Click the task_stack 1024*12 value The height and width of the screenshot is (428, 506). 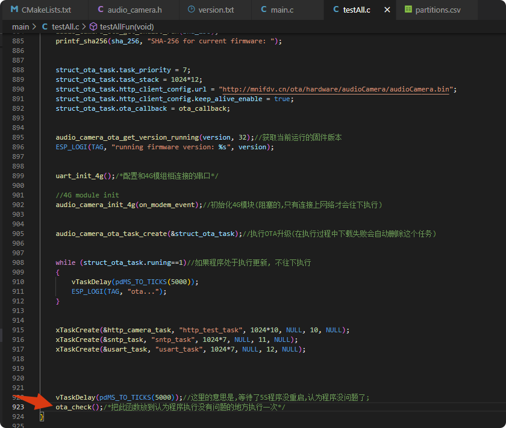tap(185, 79)
